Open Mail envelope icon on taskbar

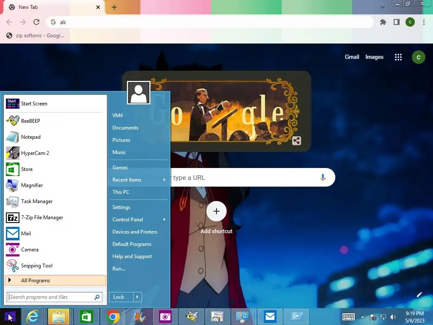point(270,317)
